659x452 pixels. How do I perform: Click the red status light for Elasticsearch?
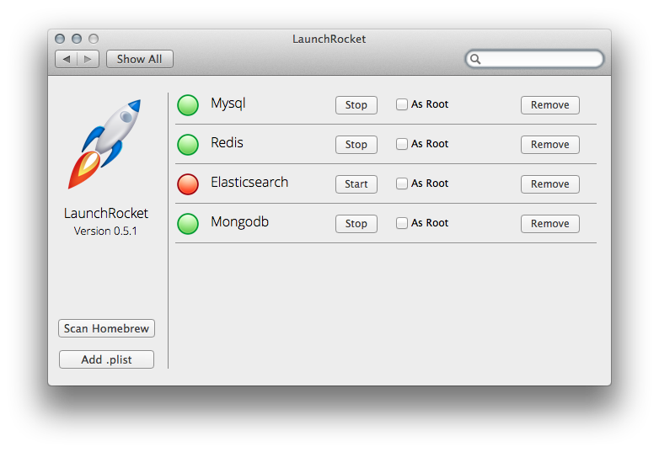coord(188,184)
